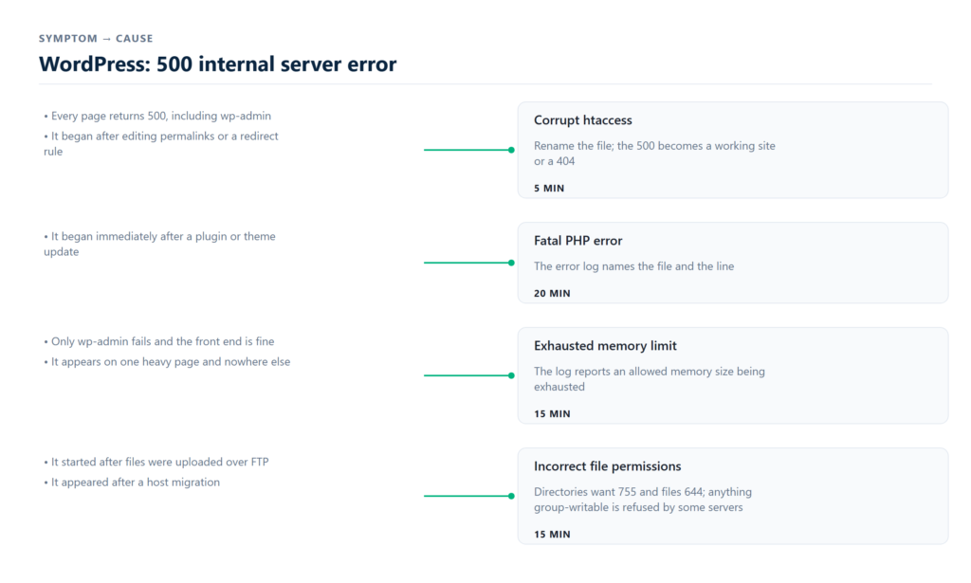The image size is (971, 583).
Task: Click 'It appeared after a host migration' symptom
Action: coord(132,483)
